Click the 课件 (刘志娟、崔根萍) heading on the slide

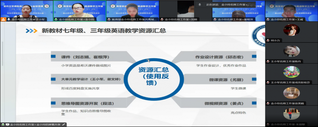pos(85,57)
